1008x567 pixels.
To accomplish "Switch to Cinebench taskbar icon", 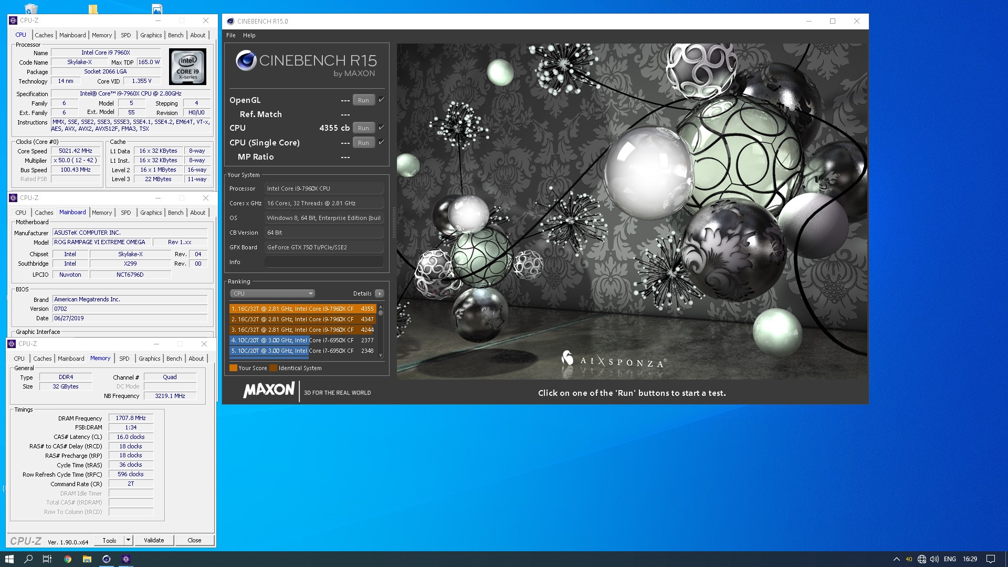I will pyautogui.click(x=107, y=559).
